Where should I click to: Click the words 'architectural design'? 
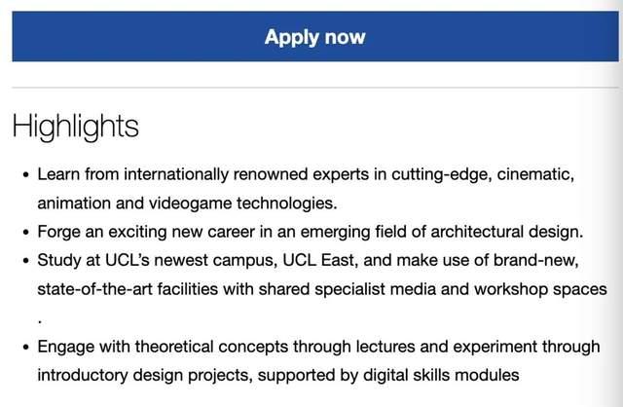coord(506,232)
